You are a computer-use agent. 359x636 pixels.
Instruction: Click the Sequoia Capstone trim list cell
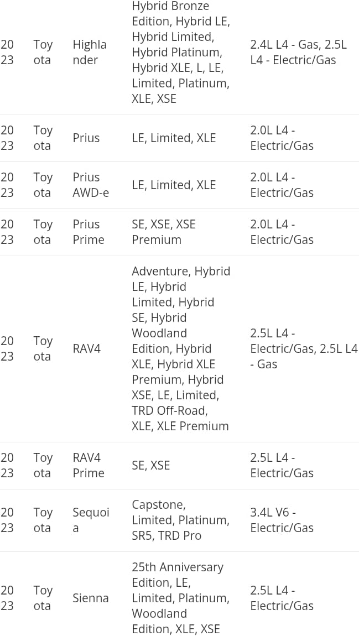pos(180,520)
